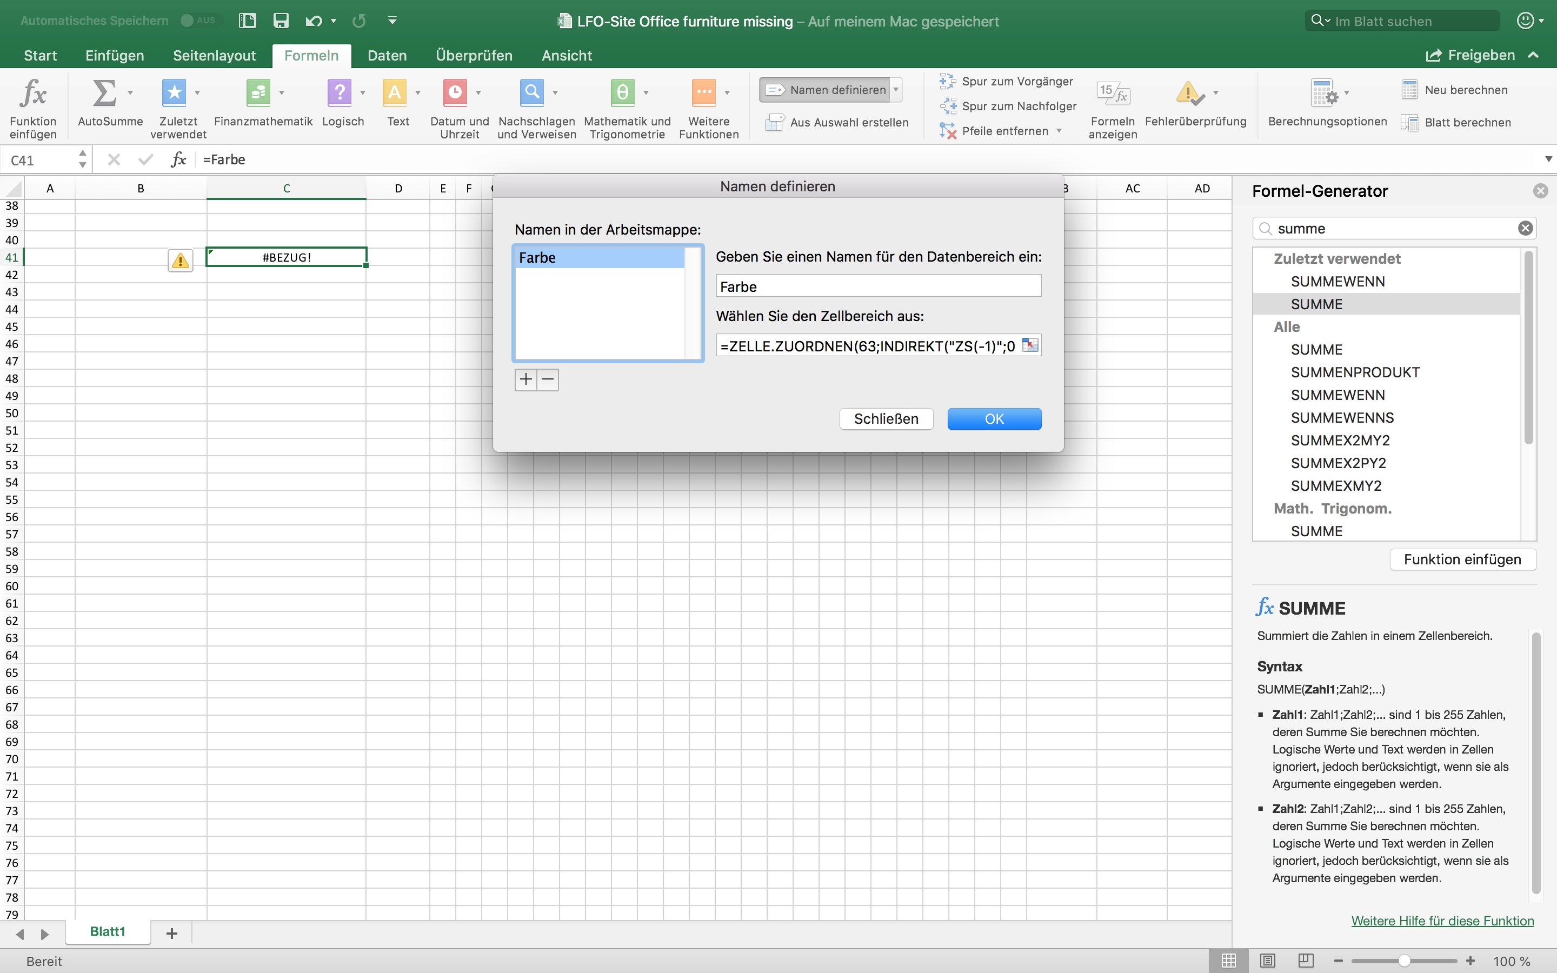
Task: Click Neu berechnen
Action: pos(1455,90)
